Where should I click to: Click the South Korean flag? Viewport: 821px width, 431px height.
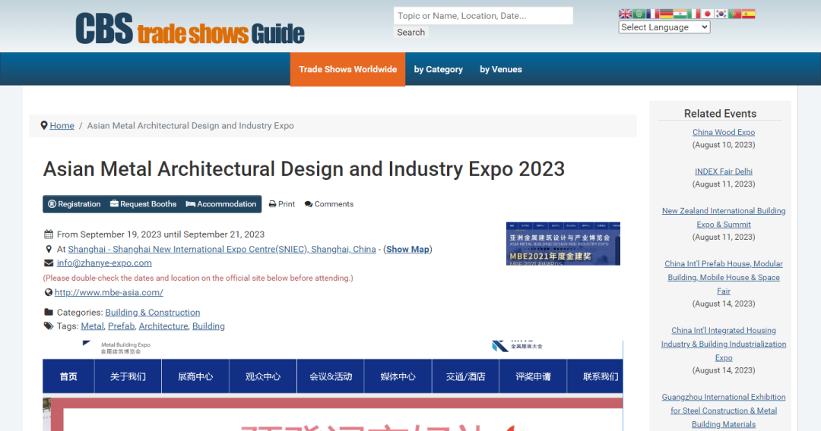[721, 14]
